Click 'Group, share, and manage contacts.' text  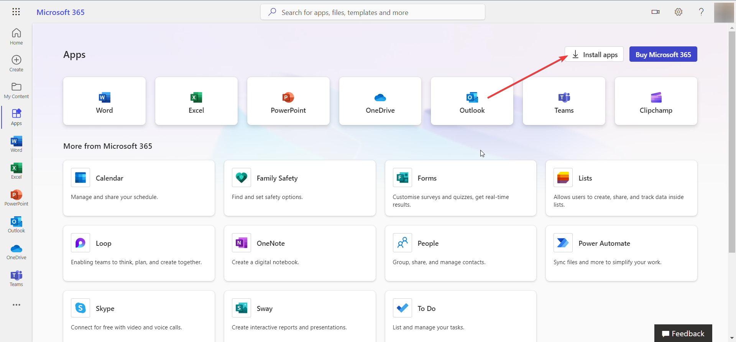439,262
